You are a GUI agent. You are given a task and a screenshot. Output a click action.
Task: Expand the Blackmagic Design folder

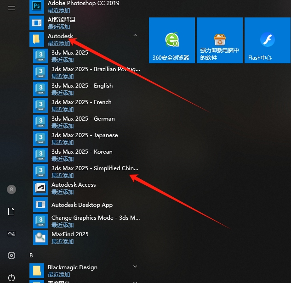coord(135,266)
